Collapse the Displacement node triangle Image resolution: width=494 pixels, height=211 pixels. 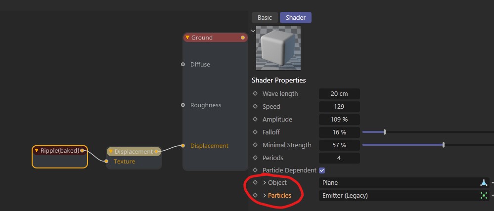pos(111,152)
